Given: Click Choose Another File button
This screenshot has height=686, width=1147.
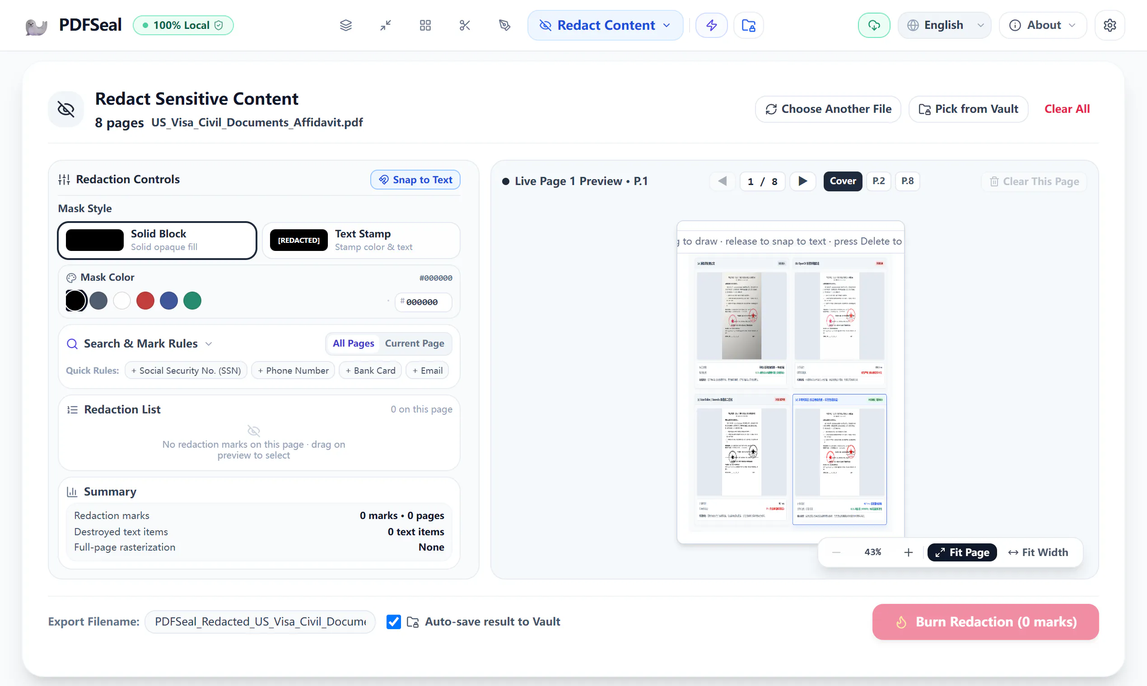Looking at the screenshot, I should [x=828, y=109].
